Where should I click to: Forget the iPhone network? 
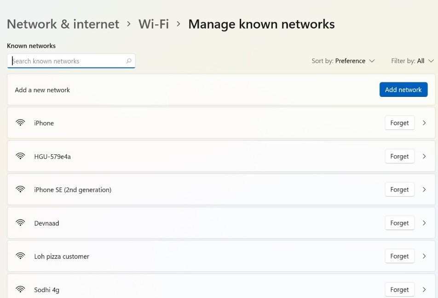pos(399,123)
